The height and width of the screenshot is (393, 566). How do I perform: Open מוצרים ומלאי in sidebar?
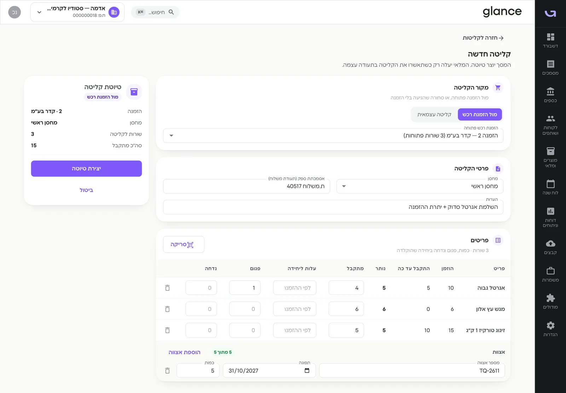550,158
